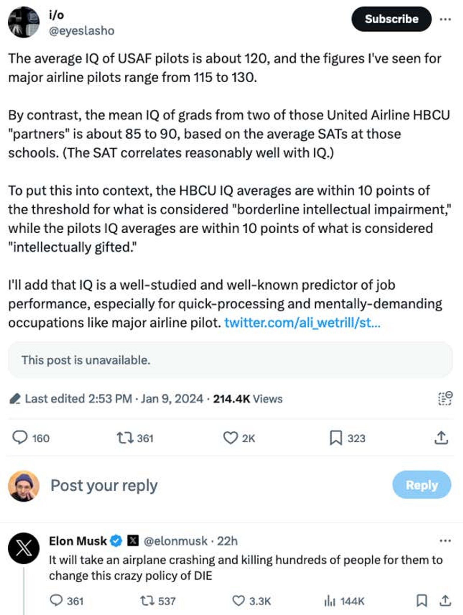This screenshot has height=615, width=463.
Task: Like the main post with 2K likes
Action: pos(230,438)
